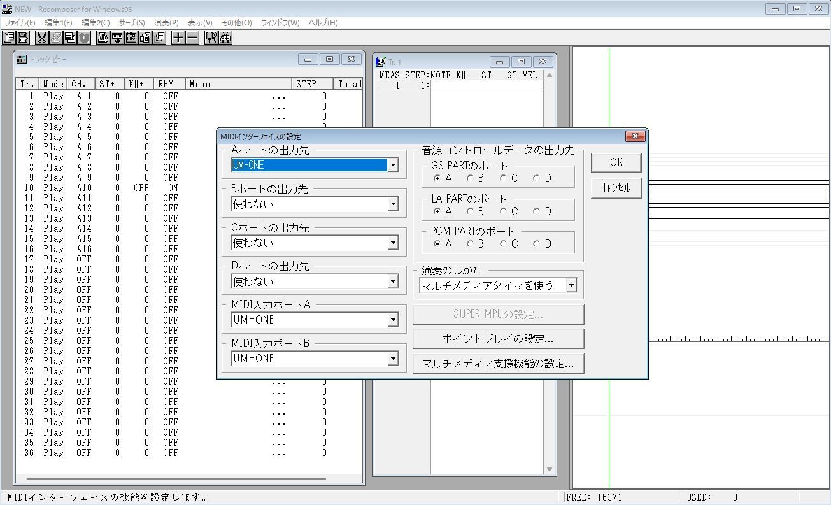Open the ファイル(F) menu
This screenshot has height=505, width=831.
tap(20, 23)
